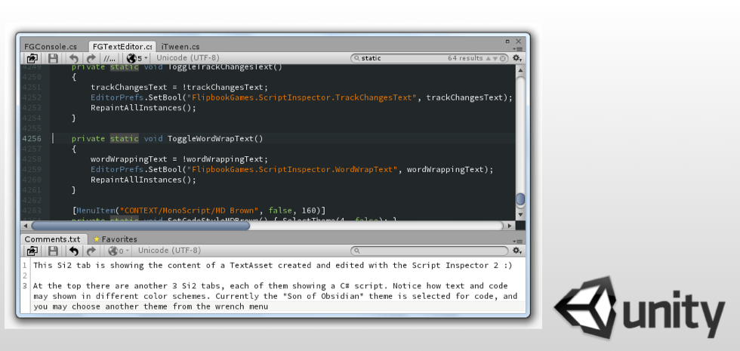
Task: Click the vertical scrollbar thumb in the code editor
Action: pyautogui.click(x=520, y=199)
